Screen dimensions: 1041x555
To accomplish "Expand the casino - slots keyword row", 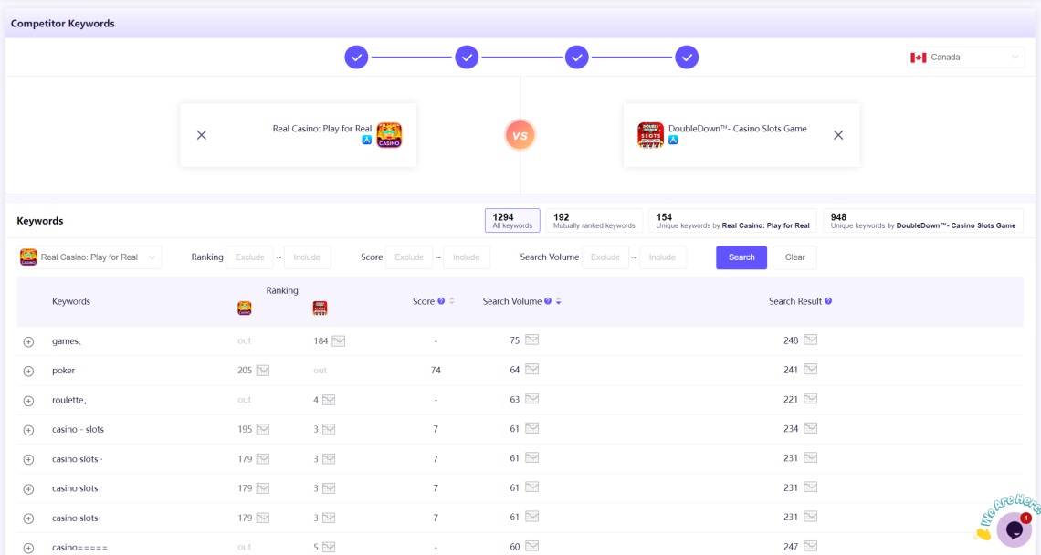I will (28, 430).
